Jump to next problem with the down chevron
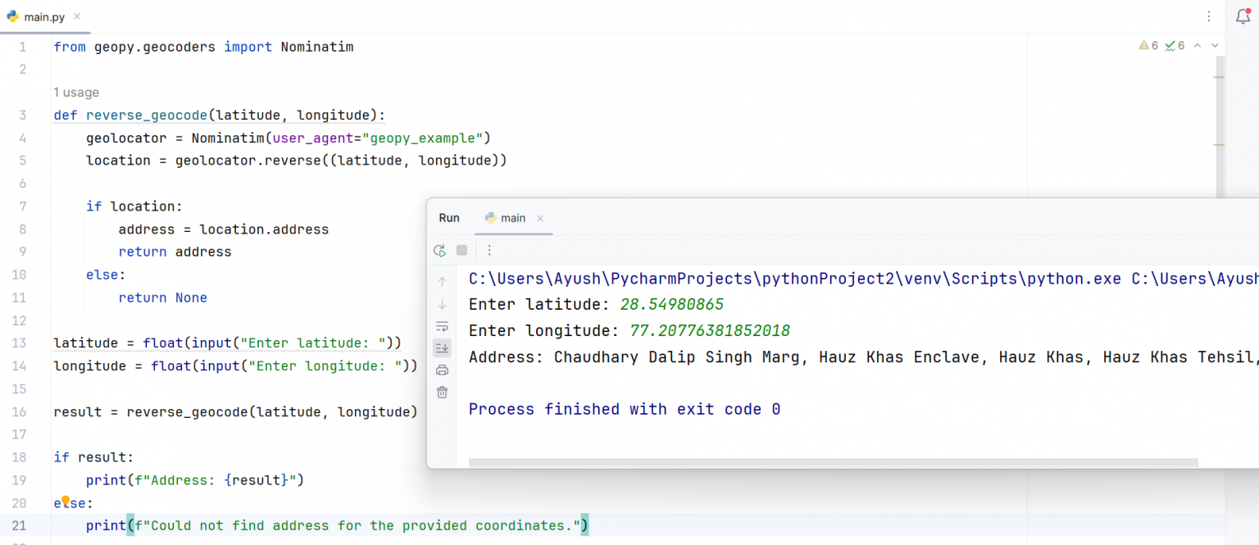 (1216, 45)
